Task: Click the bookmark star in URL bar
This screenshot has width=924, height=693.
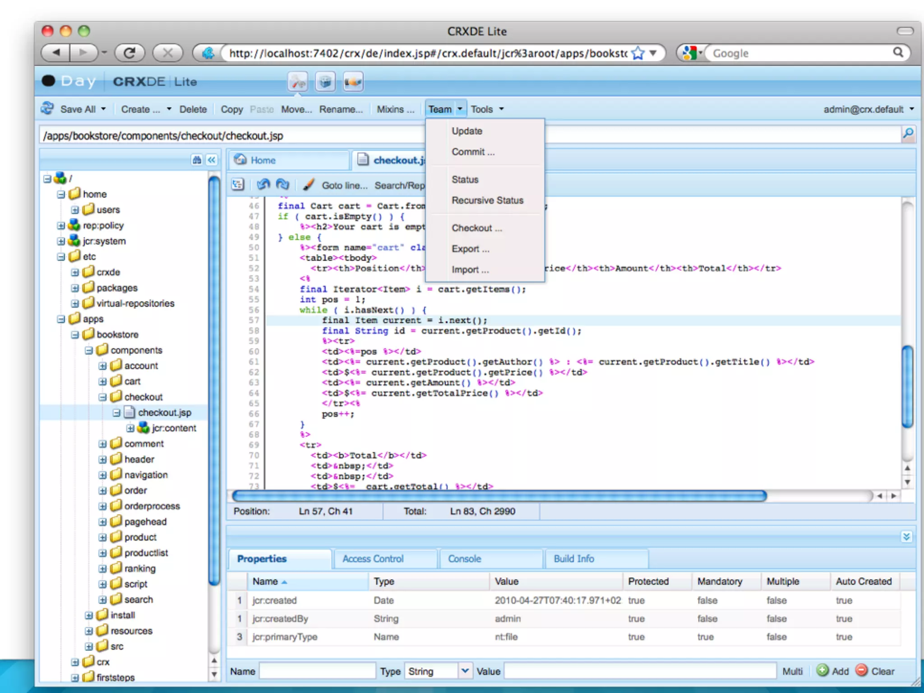Action: pos(638,53)
